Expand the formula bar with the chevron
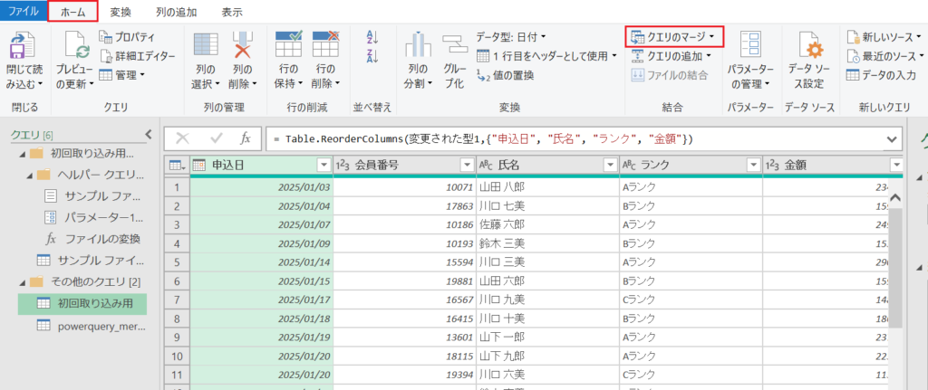928x390 pixels. pyautogui.click(x=892, y=139)
